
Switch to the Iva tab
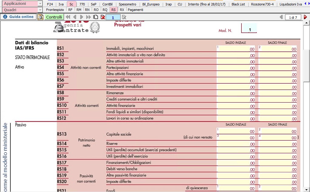tap(61, 4)
